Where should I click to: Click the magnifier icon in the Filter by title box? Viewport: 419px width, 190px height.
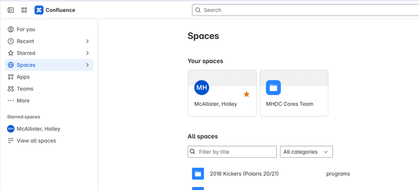192,151
